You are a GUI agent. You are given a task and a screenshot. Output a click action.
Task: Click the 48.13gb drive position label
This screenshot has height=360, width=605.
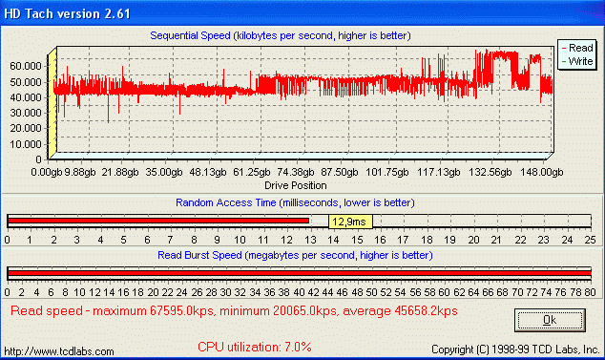[208, 172]
